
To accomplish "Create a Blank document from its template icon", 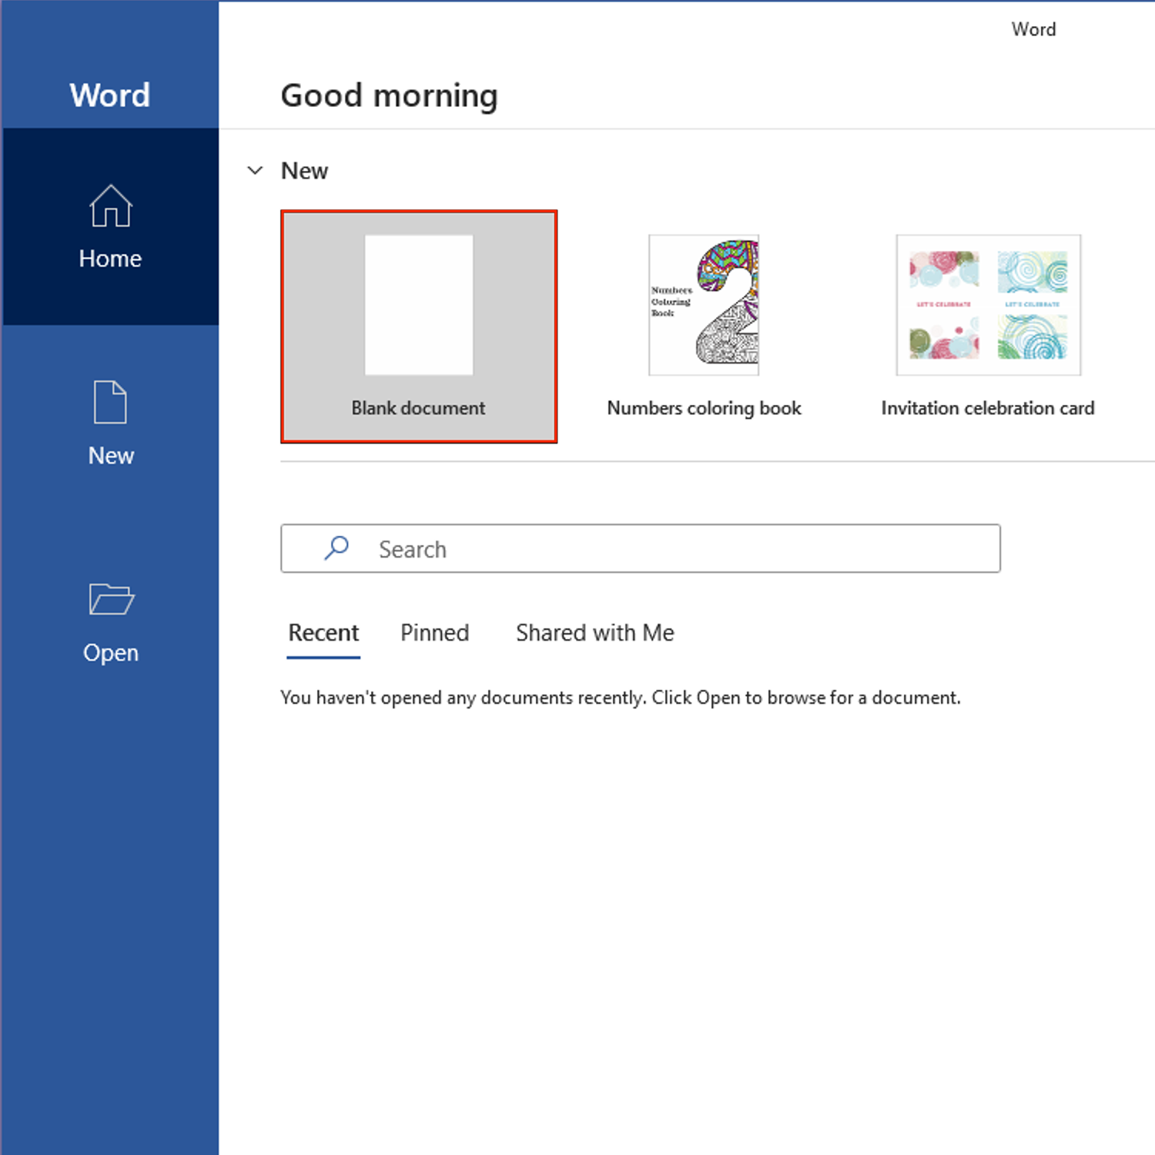I will 418,305.
